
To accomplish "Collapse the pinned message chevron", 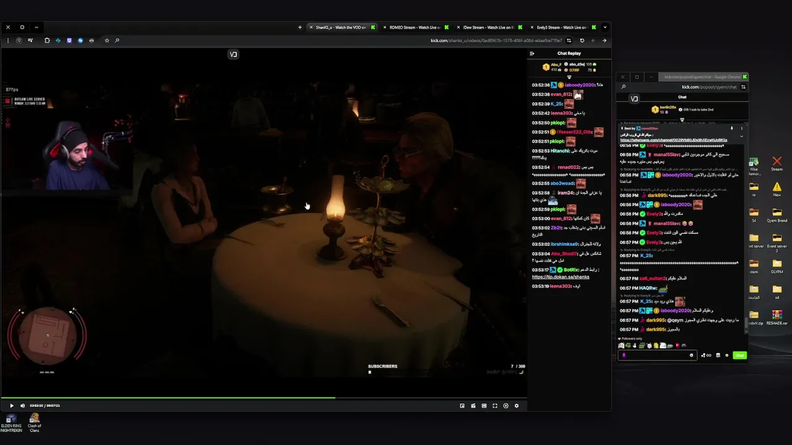I will [741, 137].
